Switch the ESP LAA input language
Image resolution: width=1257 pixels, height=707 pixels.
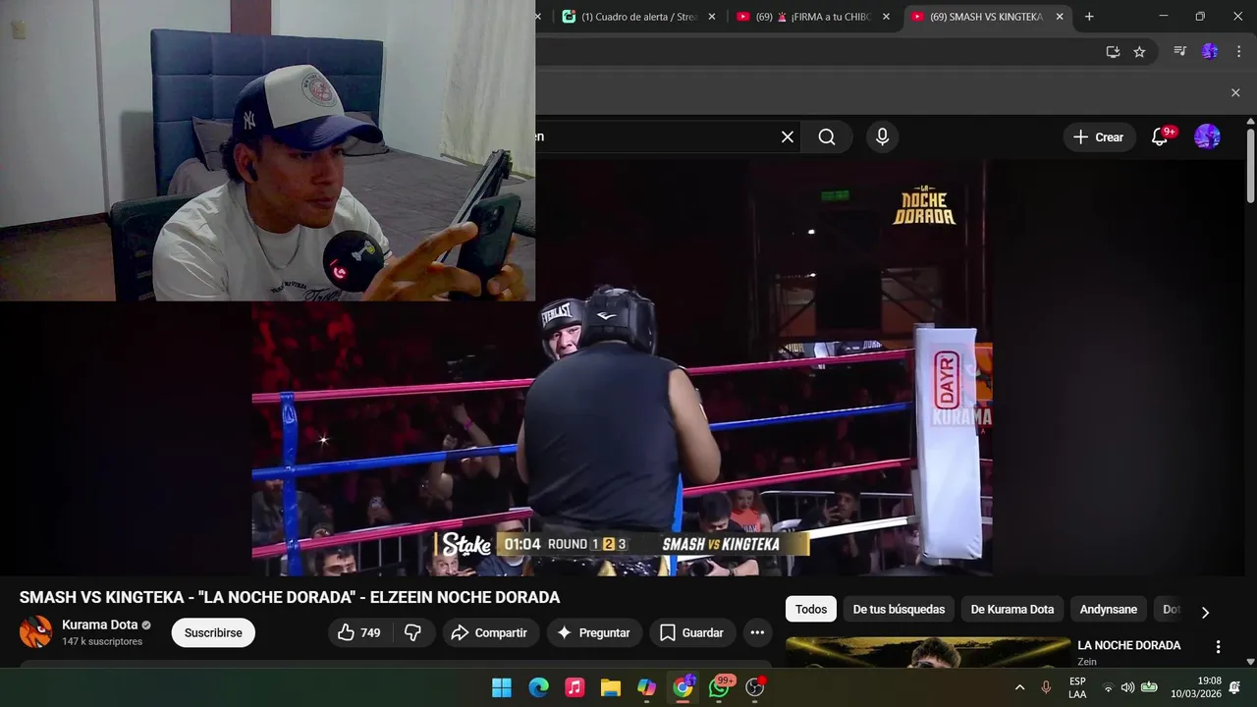coord(1077,687)
